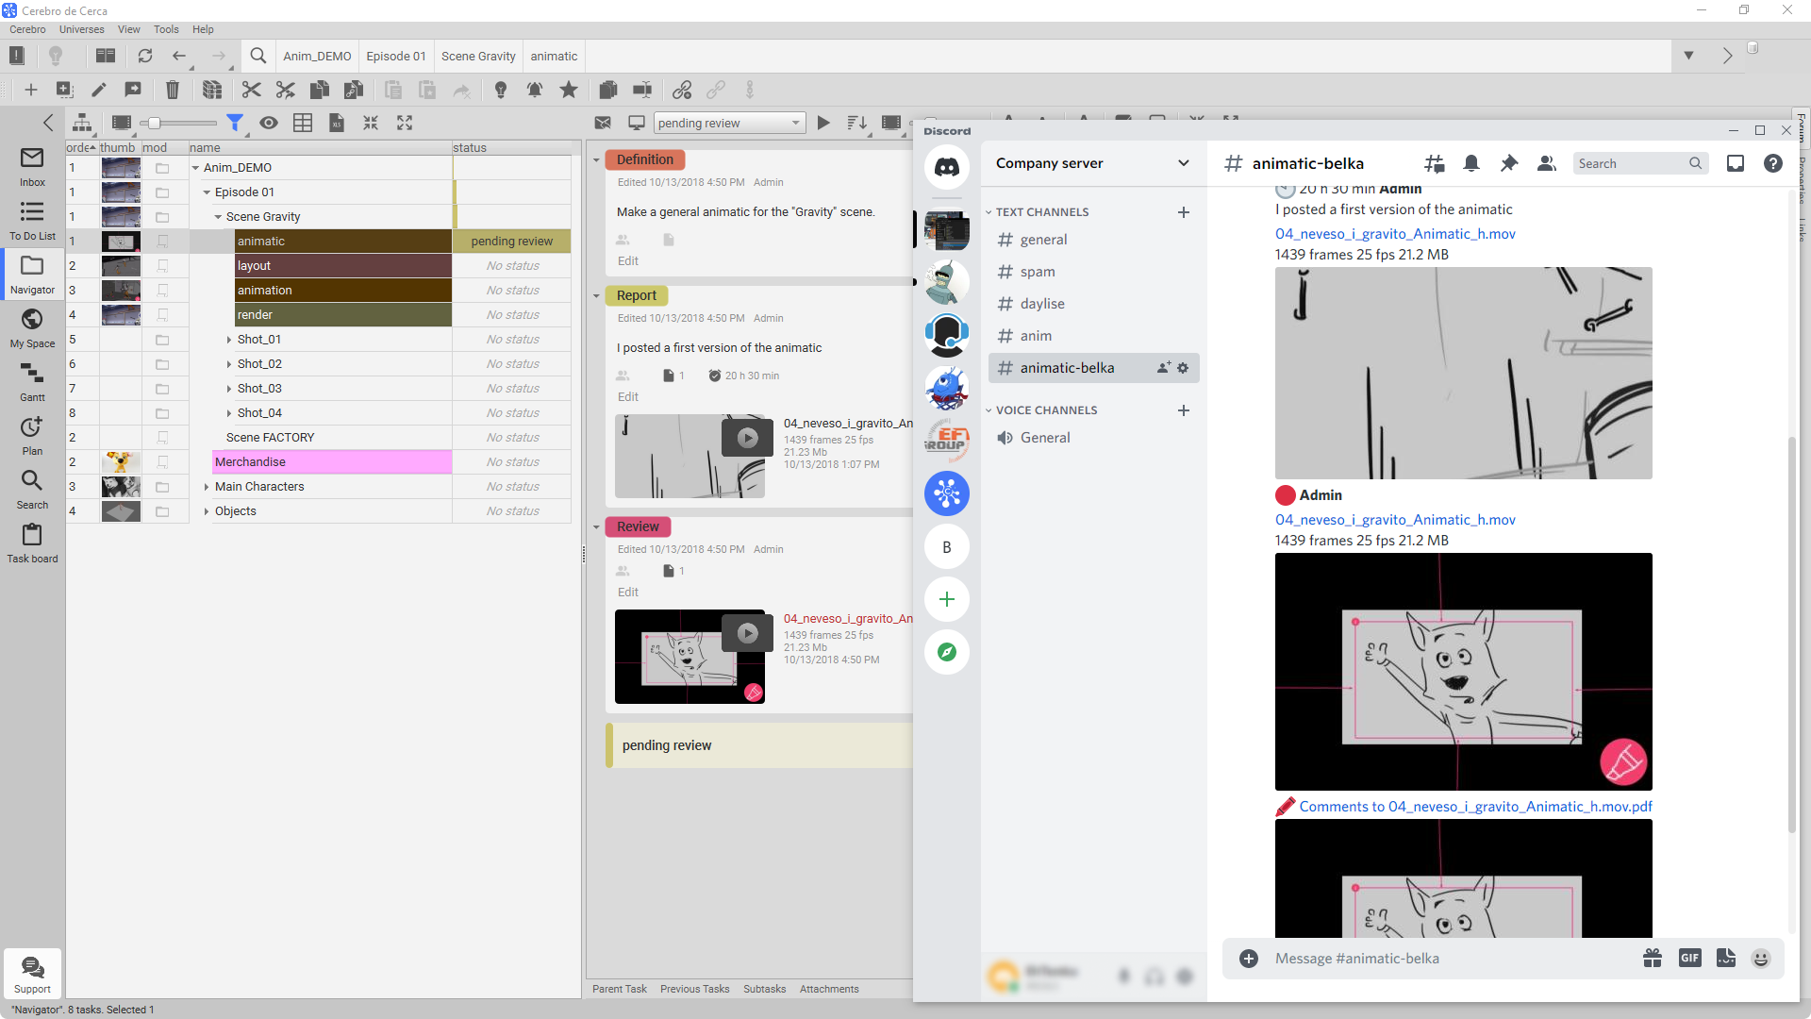
Task: Click the View menu in menu bar
Action: (x=128, y=28)
